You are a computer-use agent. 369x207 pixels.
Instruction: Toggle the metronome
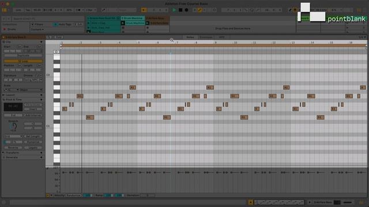(79, 10)
